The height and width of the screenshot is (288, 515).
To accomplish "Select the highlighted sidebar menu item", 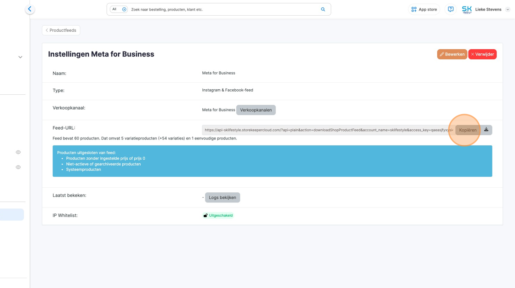I will tap(12, 215).
